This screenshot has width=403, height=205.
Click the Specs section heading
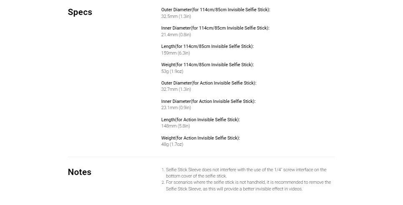point(80,12)
